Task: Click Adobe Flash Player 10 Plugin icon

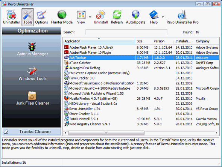Action: click(66, 53)
